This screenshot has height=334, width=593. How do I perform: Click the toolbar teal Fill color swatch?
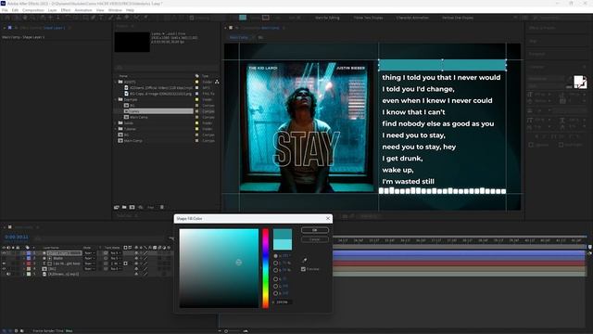click(x=243, y=18)
